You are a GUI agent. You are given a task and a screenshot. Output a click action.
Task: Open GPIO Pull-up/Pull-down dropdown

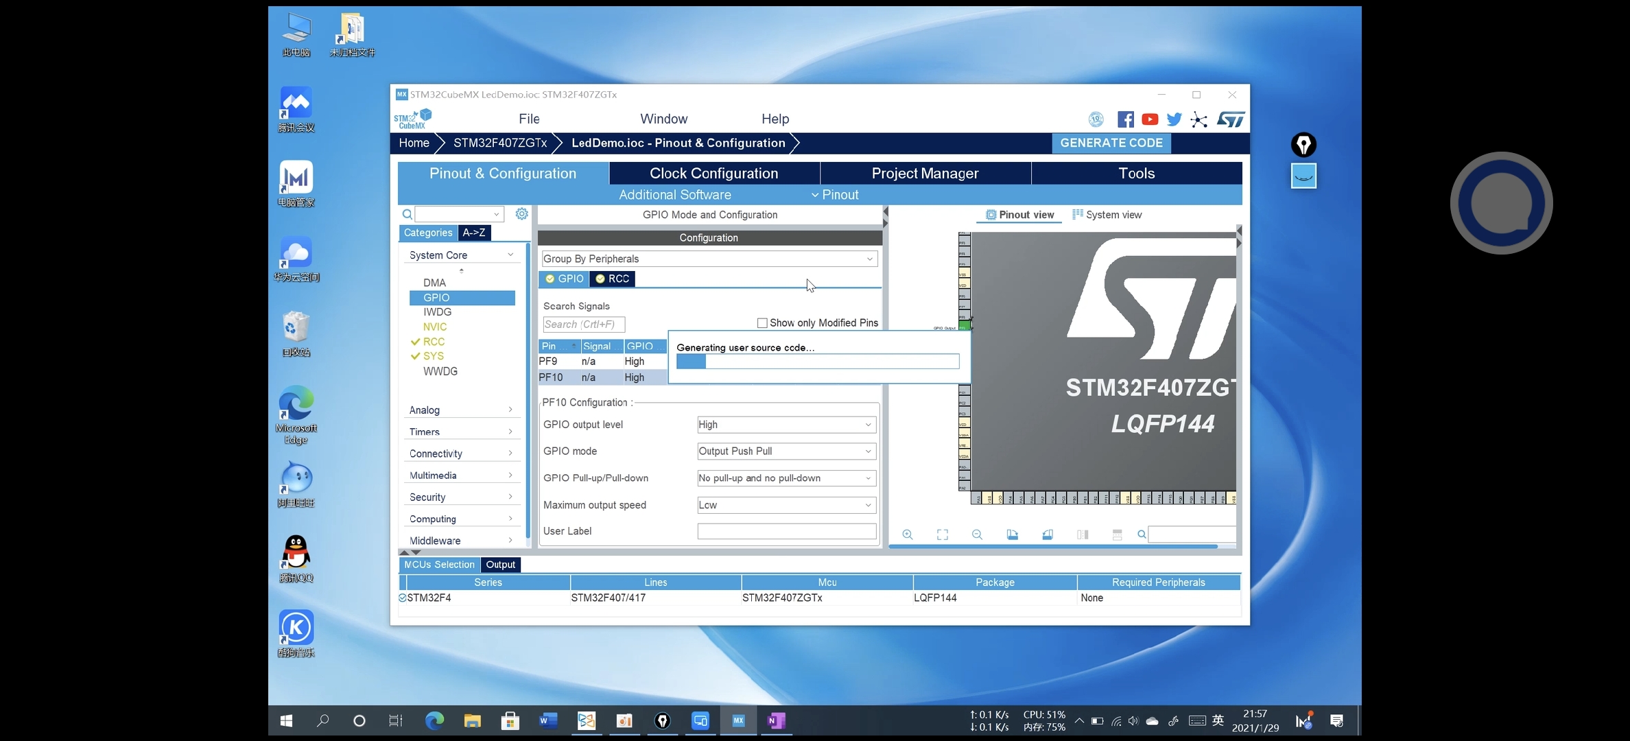[786, 478]
